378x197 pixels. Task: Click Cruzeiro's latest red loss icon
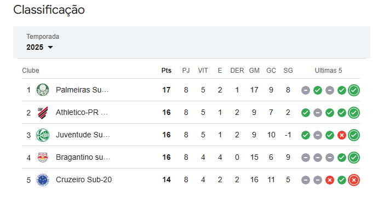point(354,180)
